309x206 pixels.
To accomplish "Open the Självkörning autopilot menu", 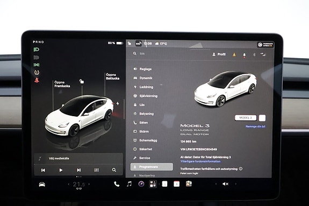I will pyautogui.click(x=146, y=96).
